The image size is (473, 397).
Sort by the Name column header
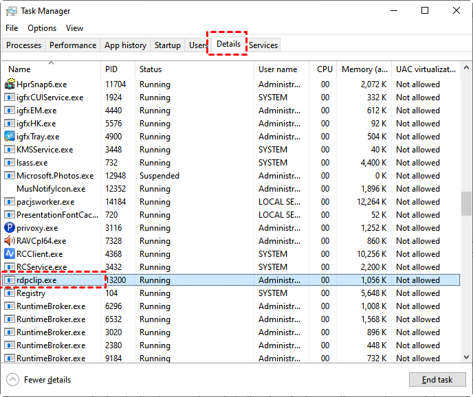[x=52, y=69]
